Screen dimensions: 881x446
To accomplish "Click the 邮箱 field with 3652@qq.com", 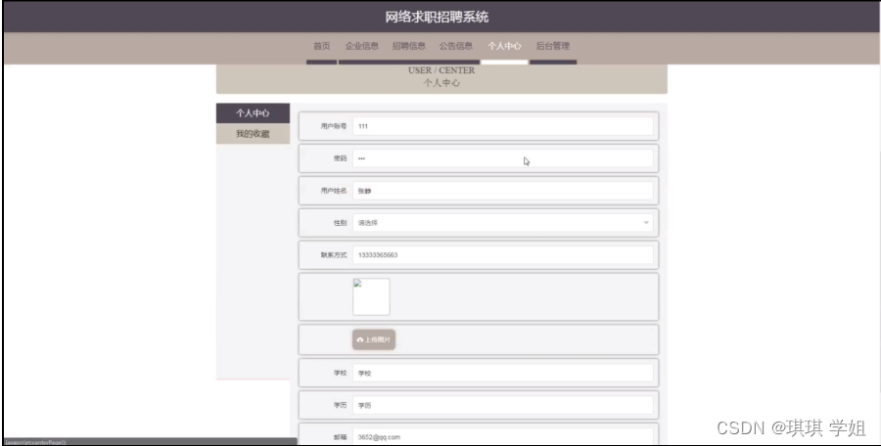I will click(x=503, y=437).
